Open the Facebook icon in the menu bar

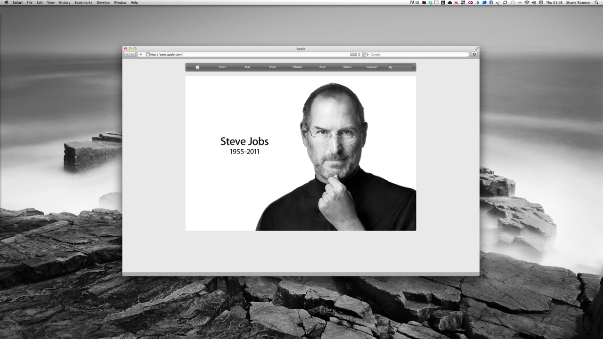click(491, 2)
